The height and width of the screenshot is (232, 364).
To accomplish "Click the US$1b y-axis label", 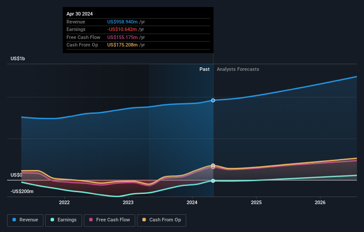I will click(x=18, y=58).
